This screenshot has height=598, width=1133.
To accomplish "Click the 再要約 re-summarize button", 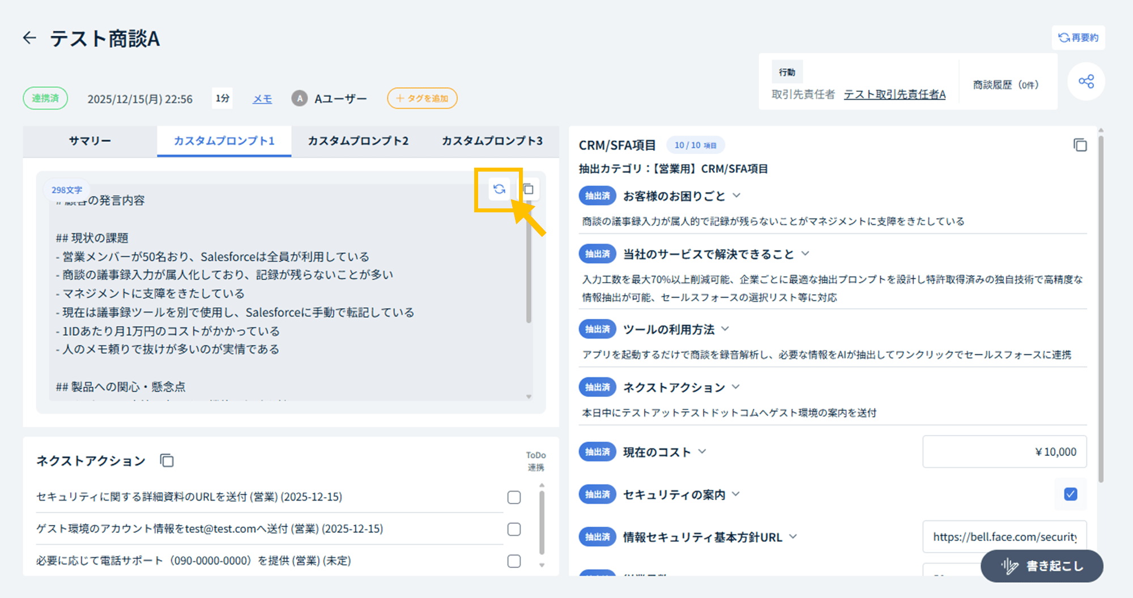I will pos(1078,37).
